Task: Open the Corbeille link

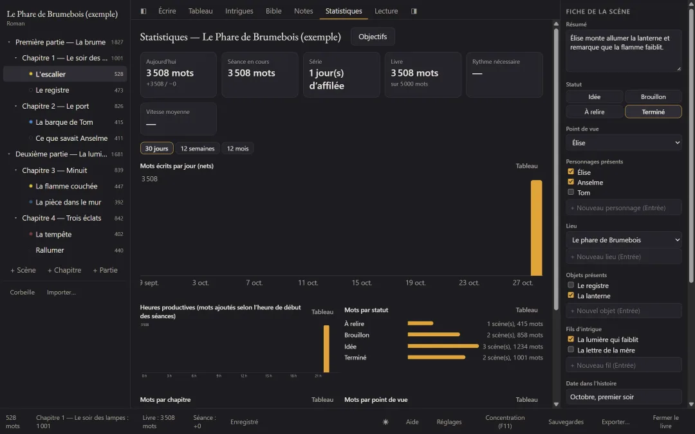Action: pyautogui.click(x=22, y=293)
